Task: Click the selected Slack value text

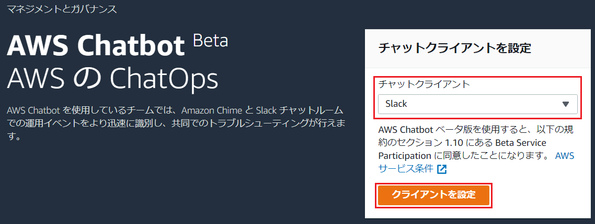Action: 396,104
